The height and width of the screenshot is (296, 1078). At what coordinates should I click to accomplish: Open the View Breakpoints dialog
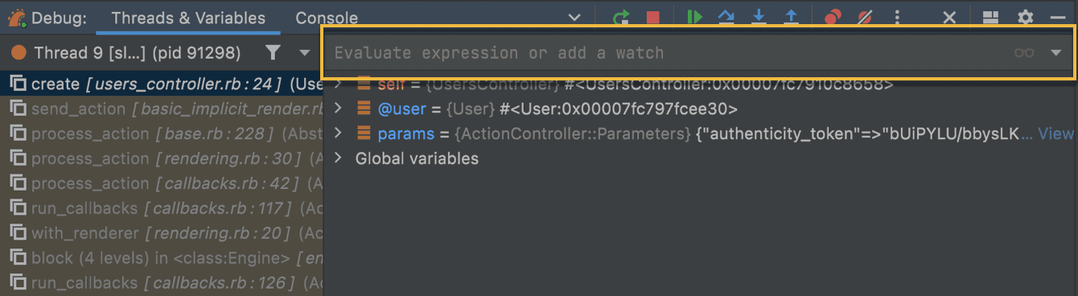(833, 17)
